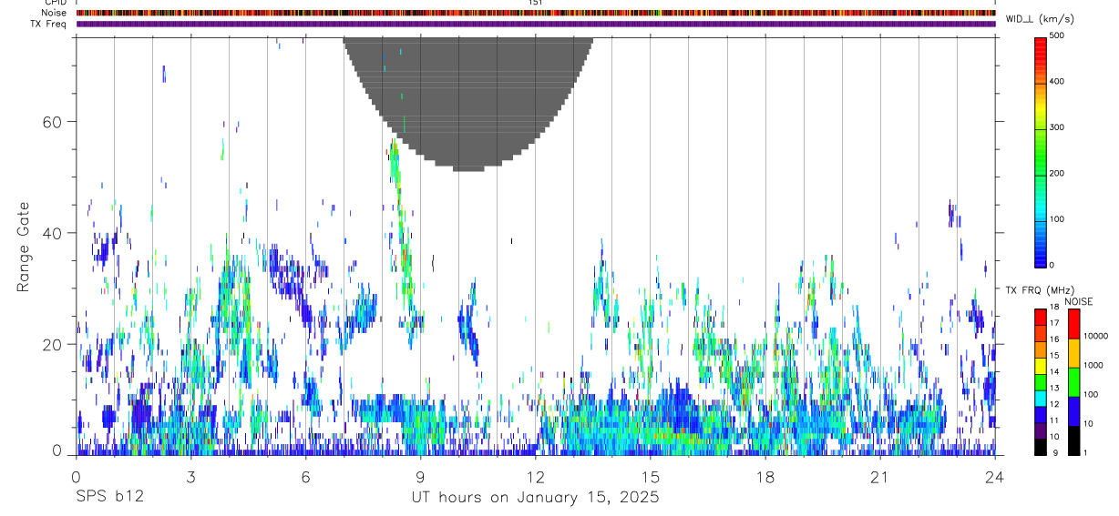
Task: Click the multicolored Noise strip above the plot
Action: coord(536,13)
